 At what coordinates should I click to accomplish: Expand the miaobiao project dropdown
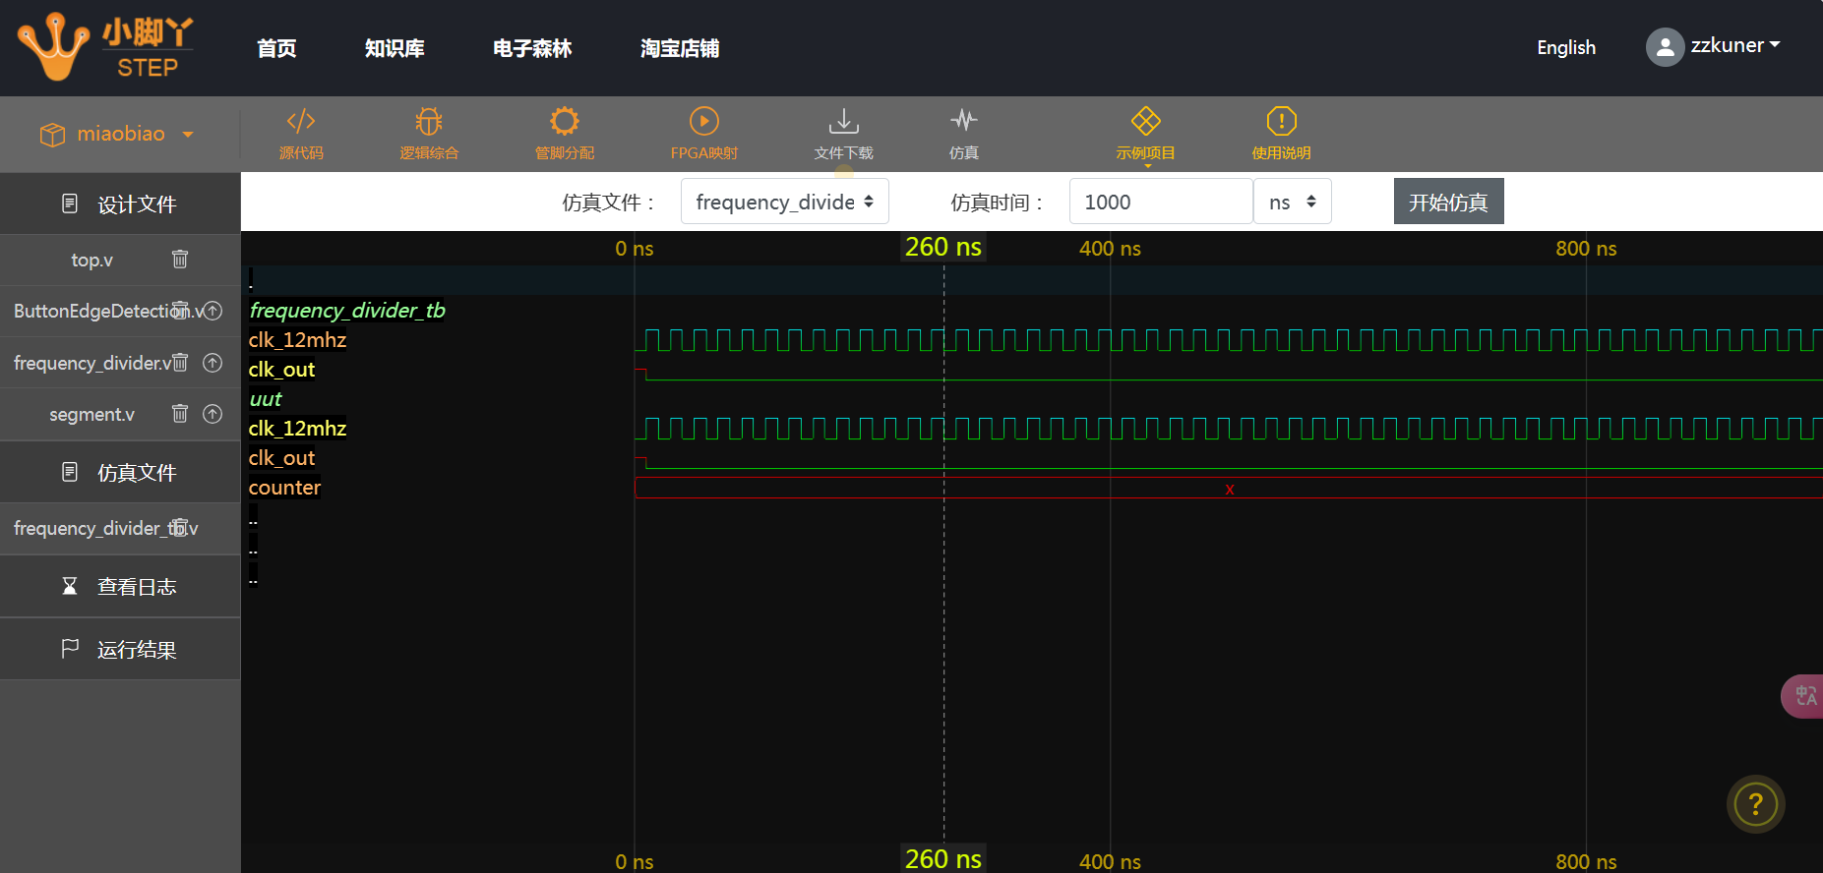(118, 135)
